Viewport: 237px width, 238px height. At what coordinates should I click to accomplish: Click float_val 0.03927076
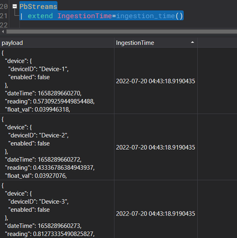(50, 176)
